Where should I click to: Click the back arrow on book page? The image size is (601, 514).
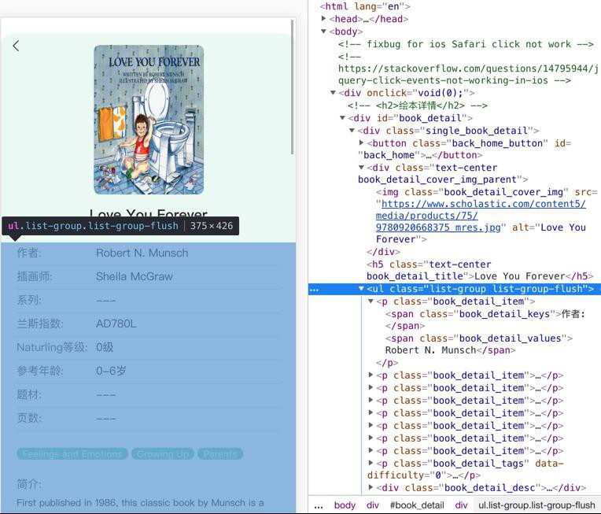point(16,46)
